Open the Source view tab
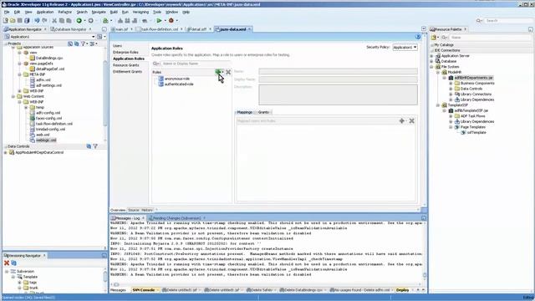The image size is (535, 301). [x=134, y=210]
